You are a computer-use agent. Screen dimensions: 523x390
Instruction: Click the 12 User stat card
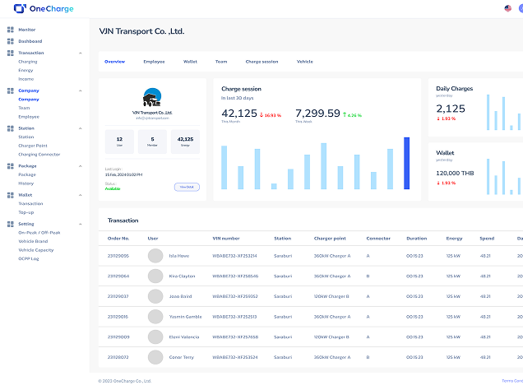click(119, 142)
